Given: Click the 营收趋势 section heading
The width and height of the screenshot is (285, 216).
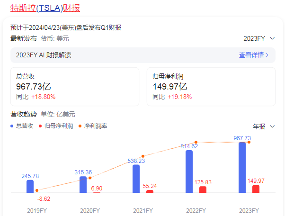Looking at the screenshot, I should 24,114.
